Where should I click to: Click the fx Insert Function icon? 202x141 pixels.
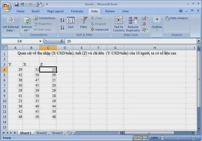point(62,41)
